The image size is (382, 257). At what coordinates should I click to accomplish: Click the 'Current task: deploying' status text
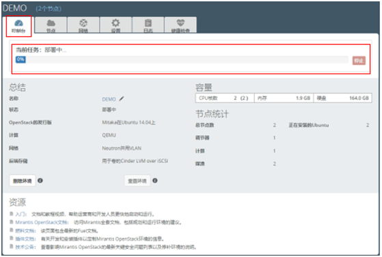pos(41,50)
